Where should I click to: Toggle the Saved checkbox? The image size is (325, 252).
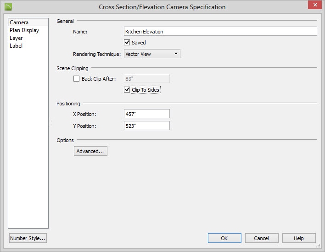tap(127, 43)
